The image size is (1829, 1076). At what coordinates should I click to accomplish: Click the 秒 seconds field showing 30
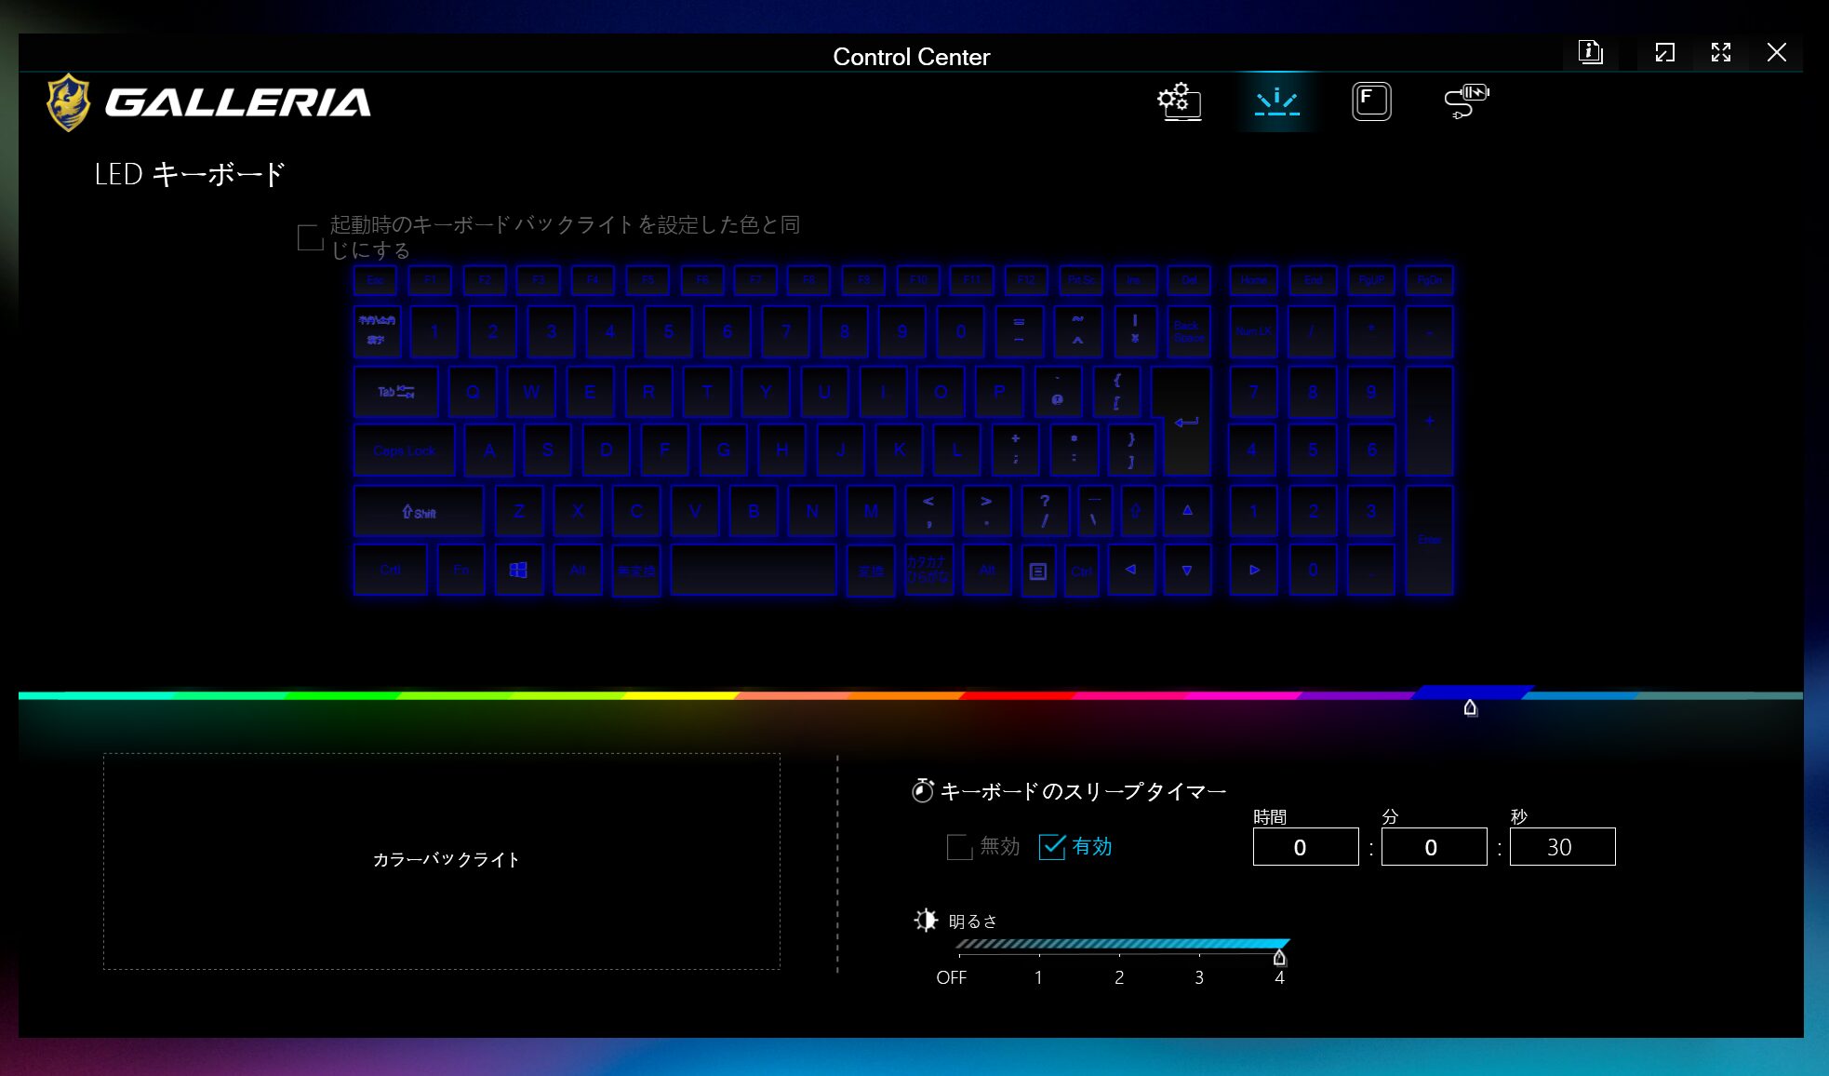click(1562, 847)
